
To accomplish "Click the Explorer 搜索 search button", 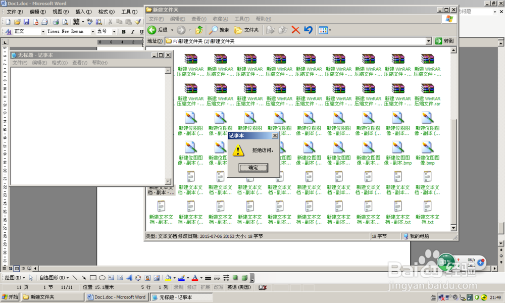I will [219, 30].
